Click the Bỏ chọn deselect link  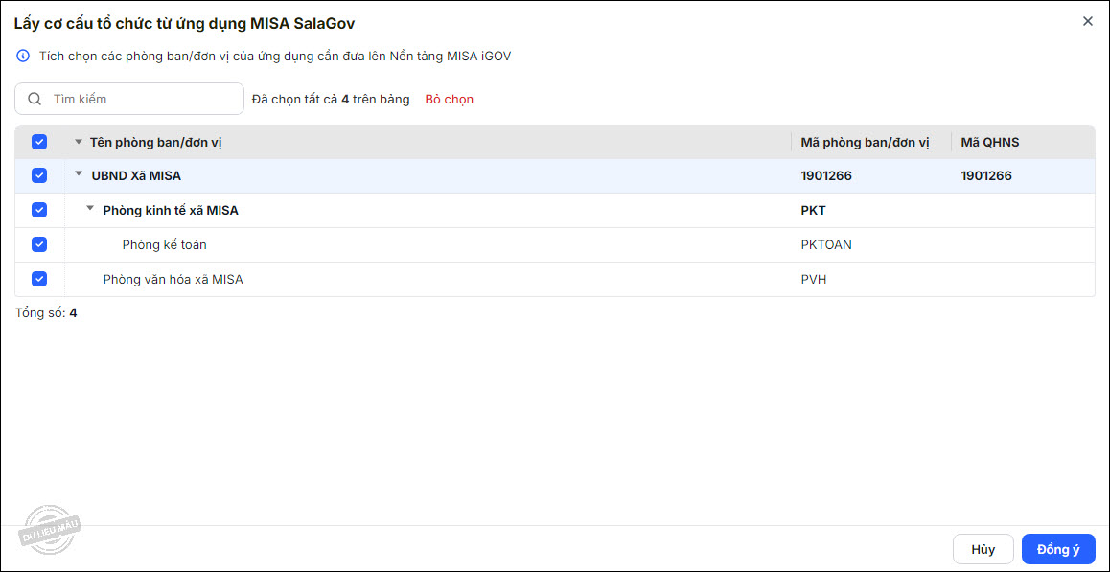click(449, 99)
